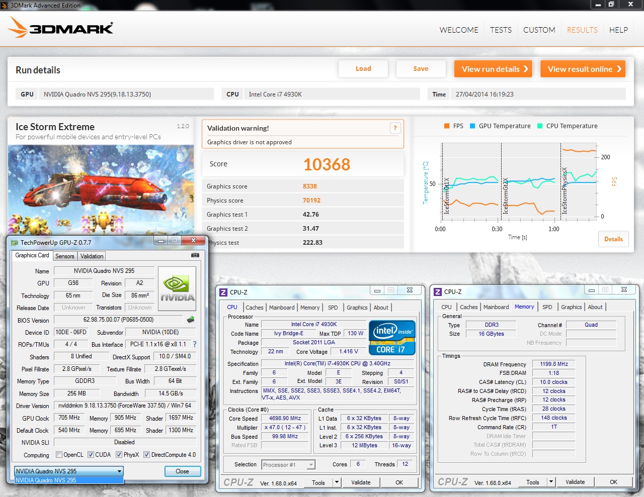The height and width of the screenshot is (497, 644).
Task: Open SPD tab in CPU-Z CPU window
Action: [x=333, y=308]
